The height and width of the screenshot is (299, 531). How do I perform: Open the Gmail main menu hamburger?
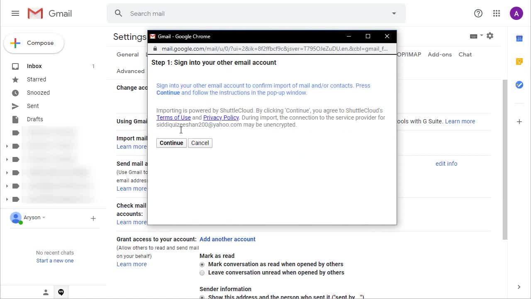coord(15,13)
